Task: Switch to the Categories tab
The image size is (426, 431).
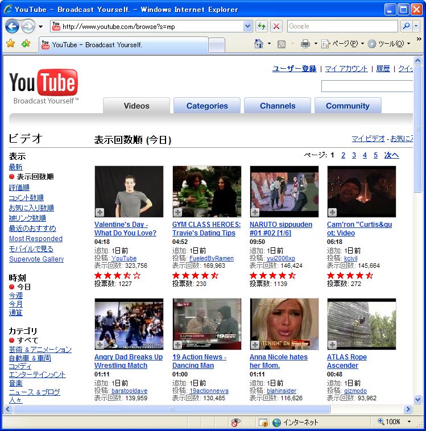Action: click(207, 106)
